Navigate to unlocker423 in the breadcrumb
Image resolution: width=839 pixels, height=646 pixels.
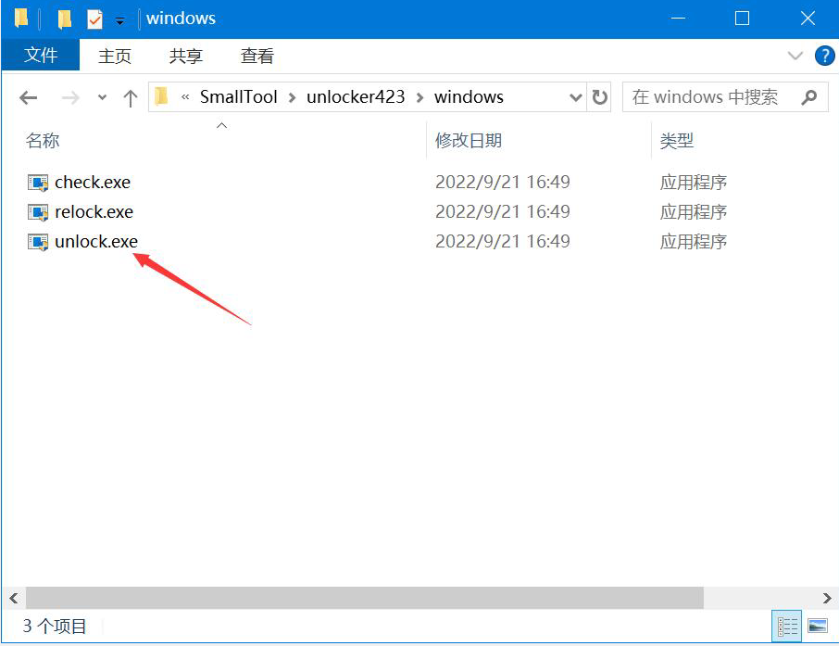click(356, 97)
